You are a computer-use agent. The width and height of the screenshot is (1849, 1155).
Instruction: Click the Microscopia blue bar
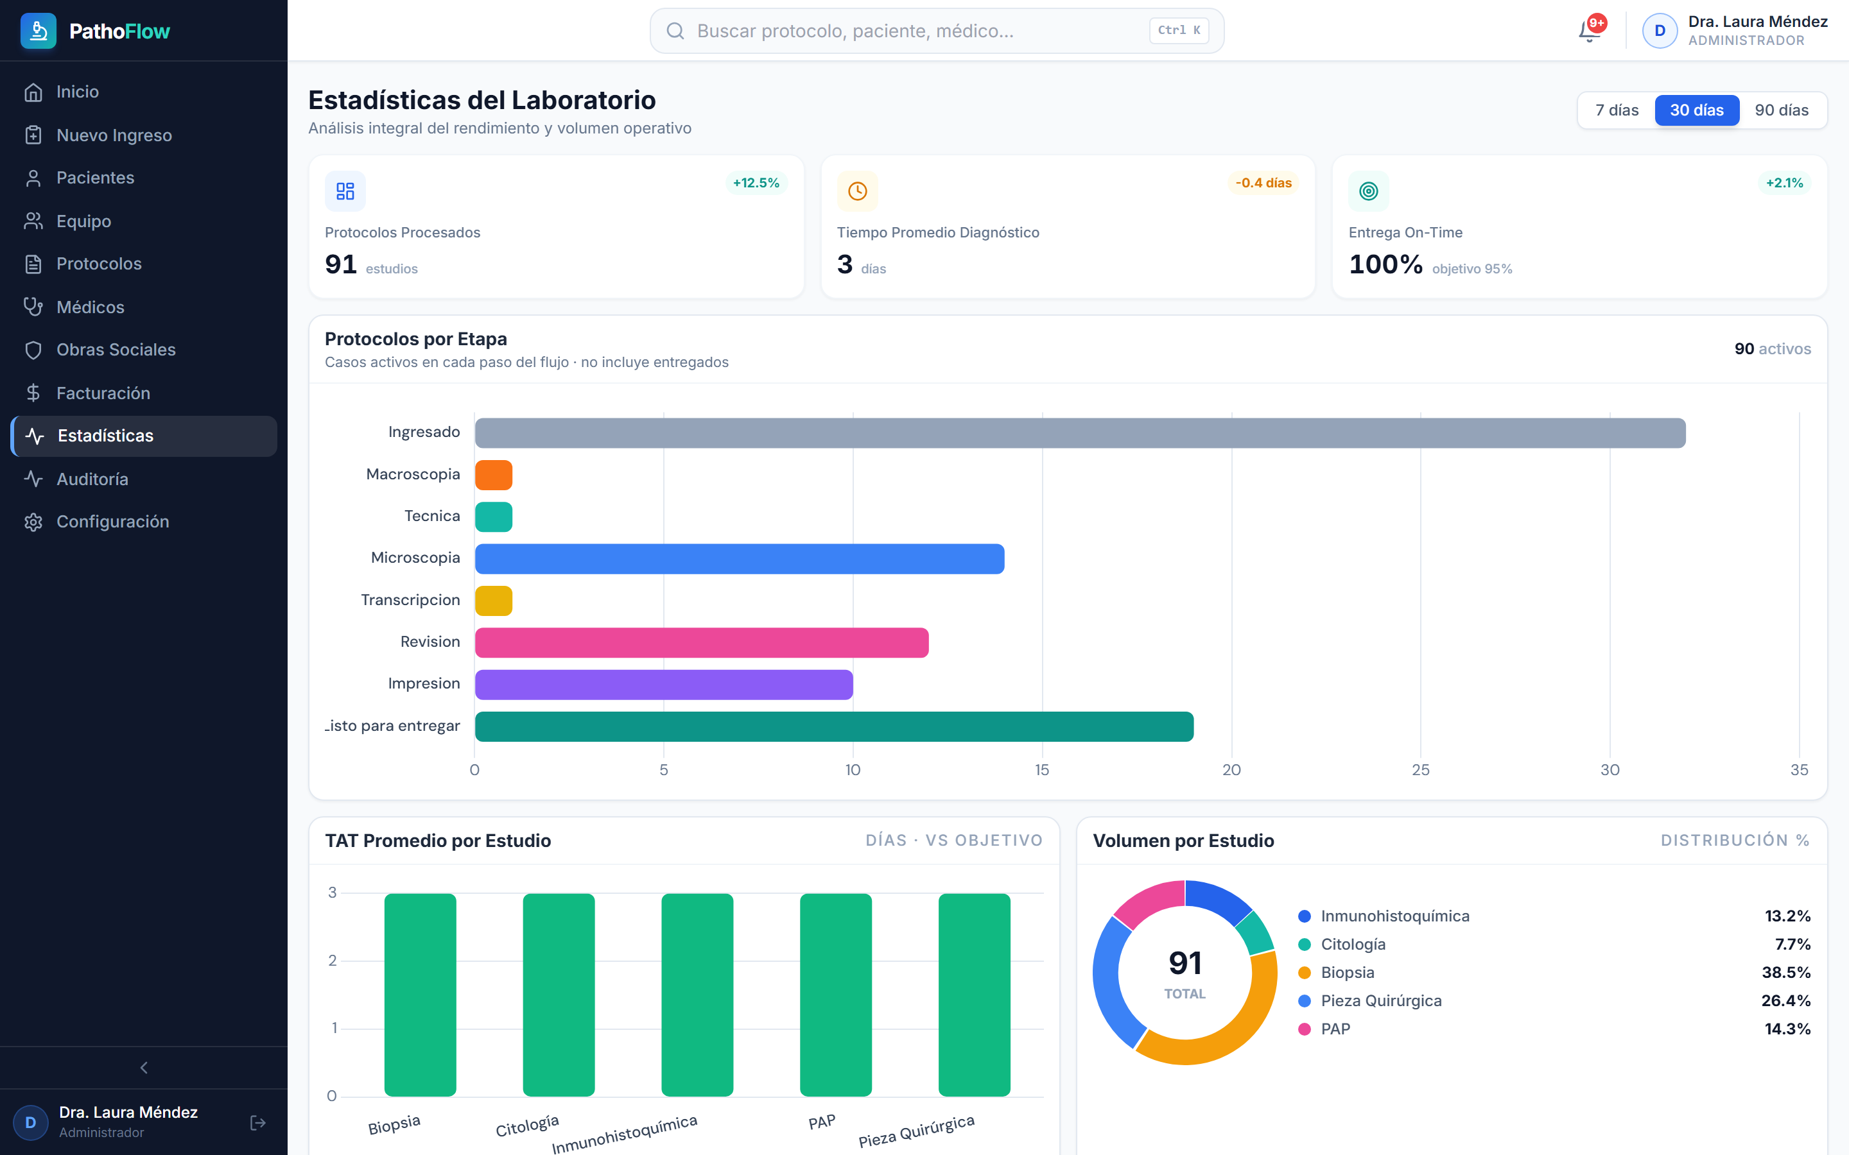pos(740,559)
